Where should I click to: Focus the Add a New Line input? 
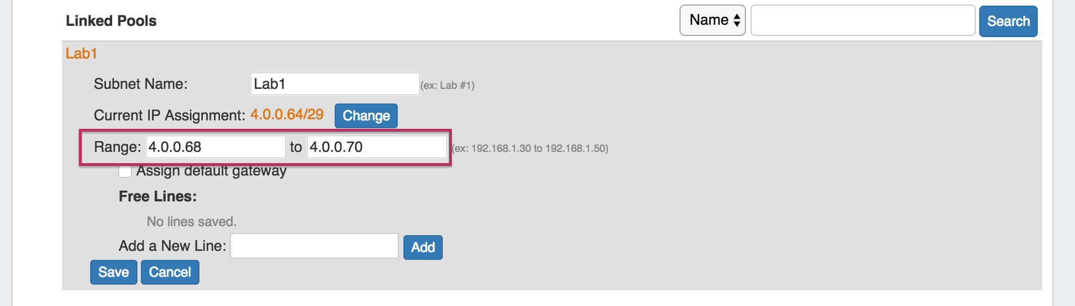pyautogui.click(x=314, y=246)
